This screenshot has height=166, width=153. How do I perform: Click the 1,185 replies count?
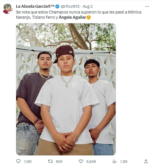click(x=28, y=162)
